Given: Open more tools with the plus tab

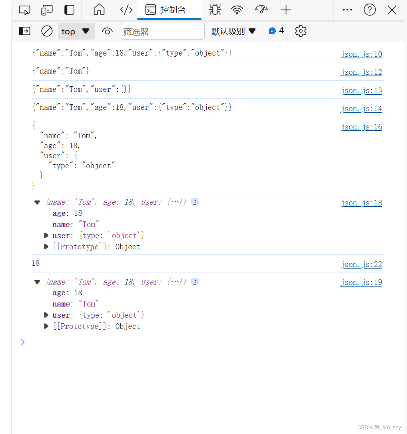Looking at the screenshot, I should click(x=286, y=10).
